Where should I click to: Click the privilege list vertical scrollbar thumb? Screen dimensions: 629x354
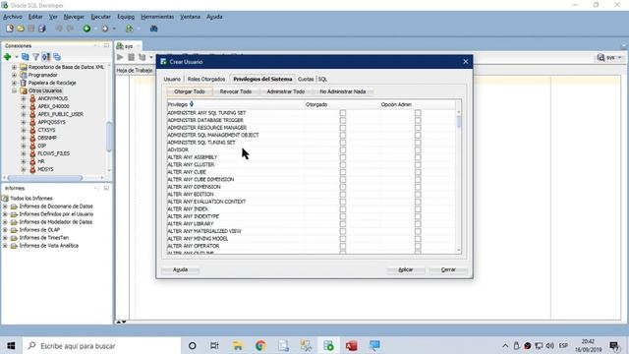459,122
